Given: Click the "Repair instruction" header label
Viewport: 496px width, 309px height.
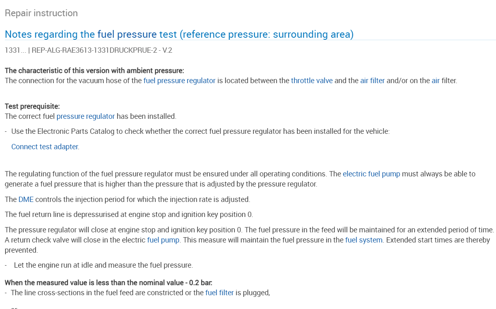Looking at the screenshot, I should point(41,13).
